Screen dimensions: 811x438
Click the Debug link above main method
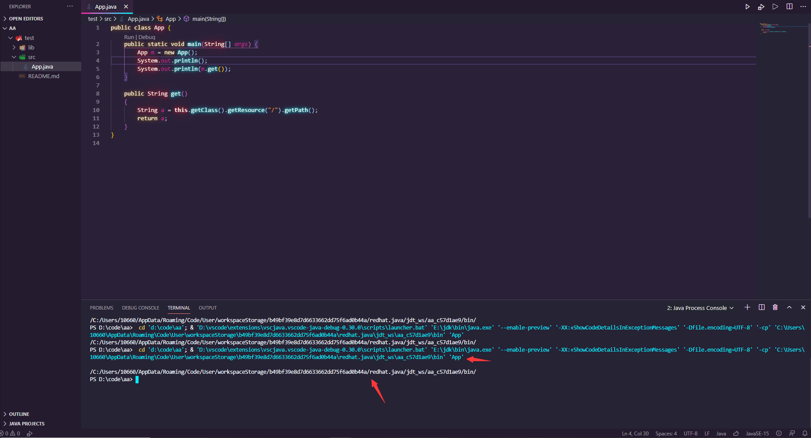pos(146,37)
